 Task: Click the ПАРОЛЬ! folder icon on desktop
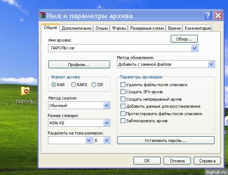click(x=25, y=91)
